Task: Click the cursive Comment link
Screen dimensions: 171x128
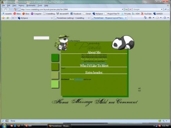Action: point(127,102)
